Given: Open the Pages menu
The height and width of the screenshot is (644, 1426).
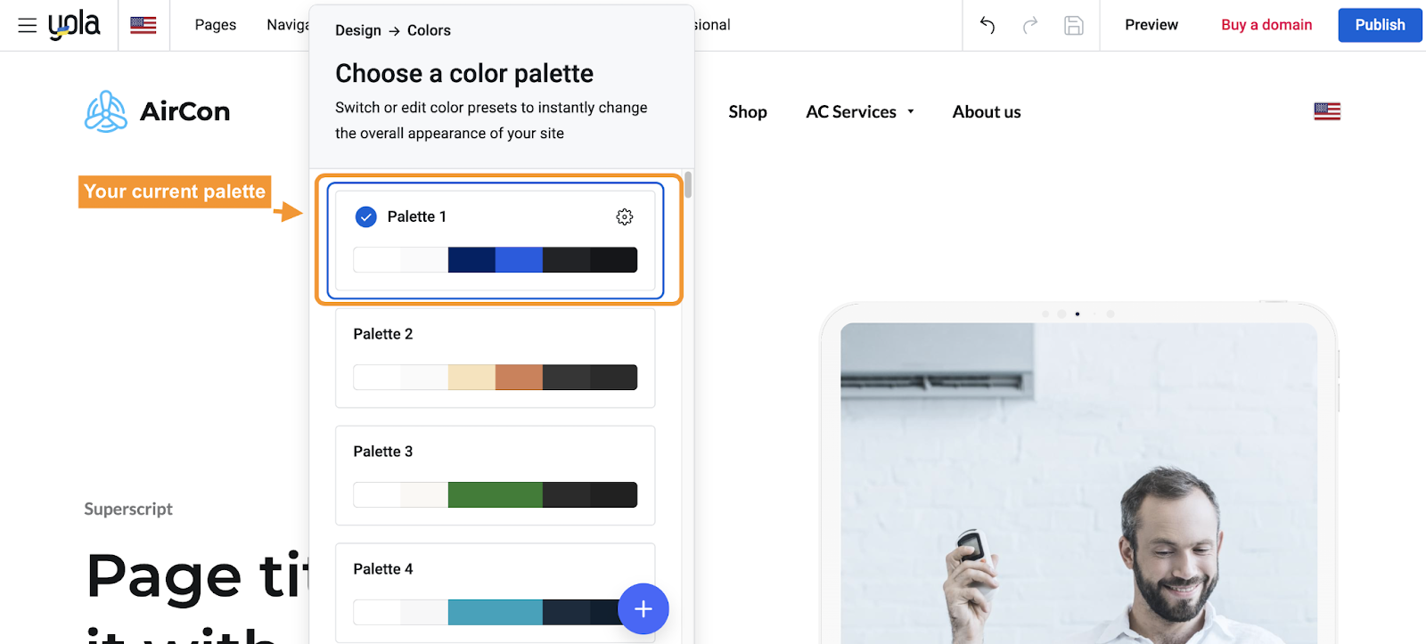Looking at the screenshot, I should coord(216,25).
